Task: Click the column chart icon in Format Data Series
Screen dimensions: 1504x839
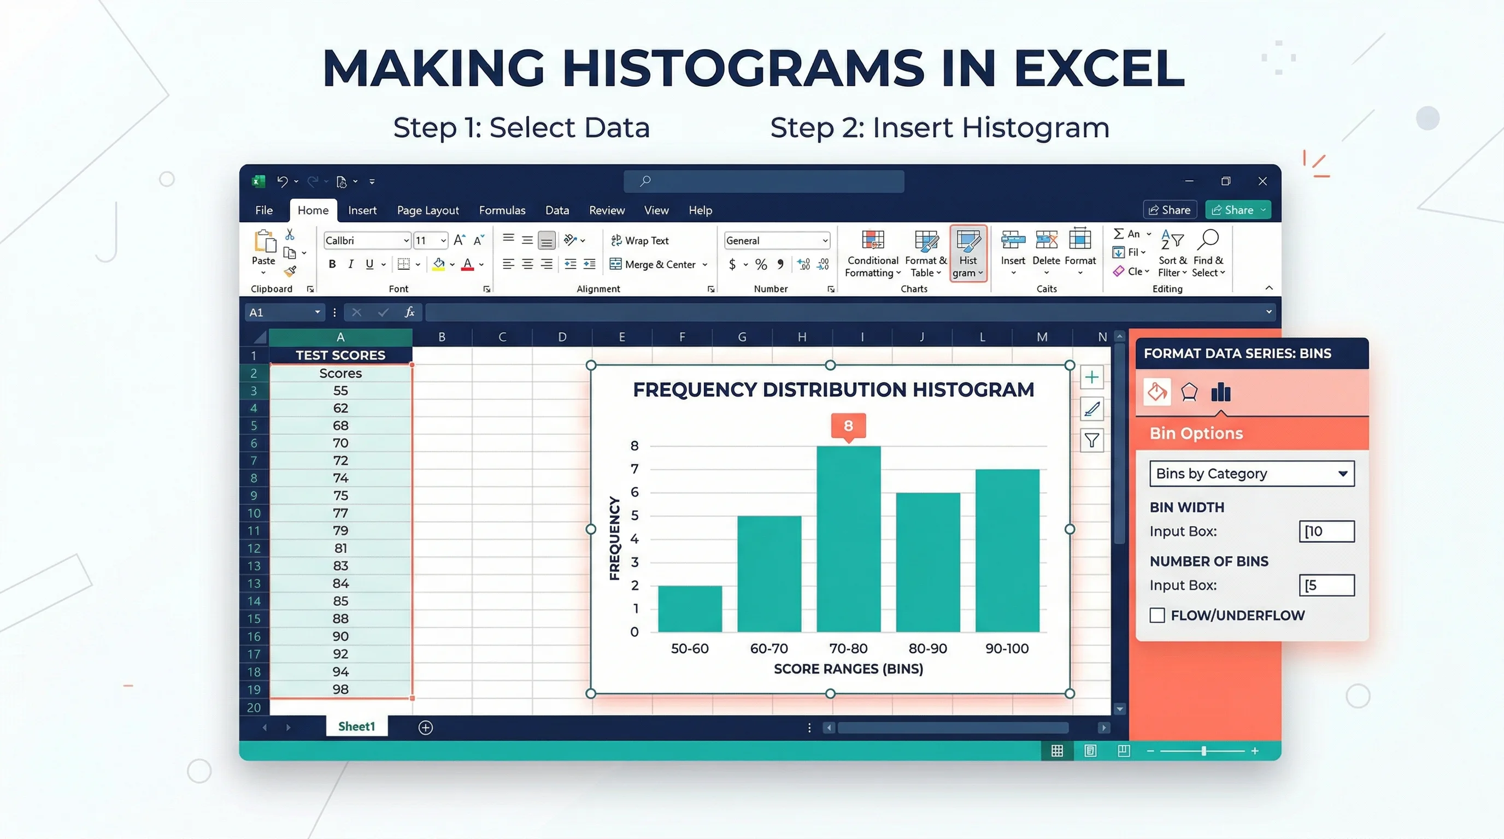Action: pyautogui.click(x=1221, y=392)
